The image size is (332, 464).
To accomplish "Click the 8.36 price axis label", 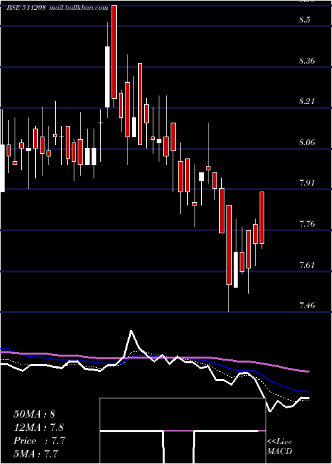I will (x=307, y=61).
